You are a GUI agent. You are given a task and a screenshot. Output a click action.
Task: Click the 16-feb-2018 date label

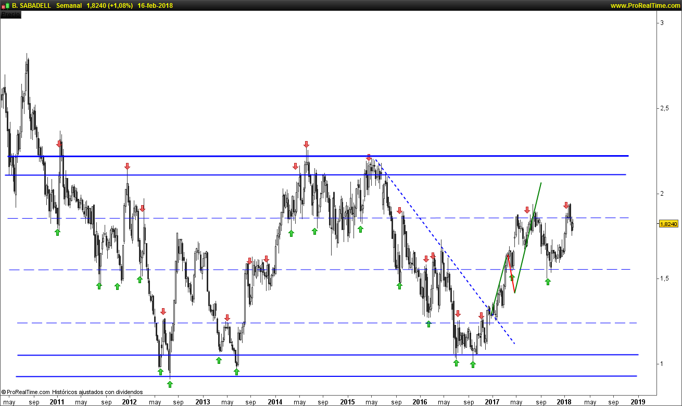pos(155,6)
